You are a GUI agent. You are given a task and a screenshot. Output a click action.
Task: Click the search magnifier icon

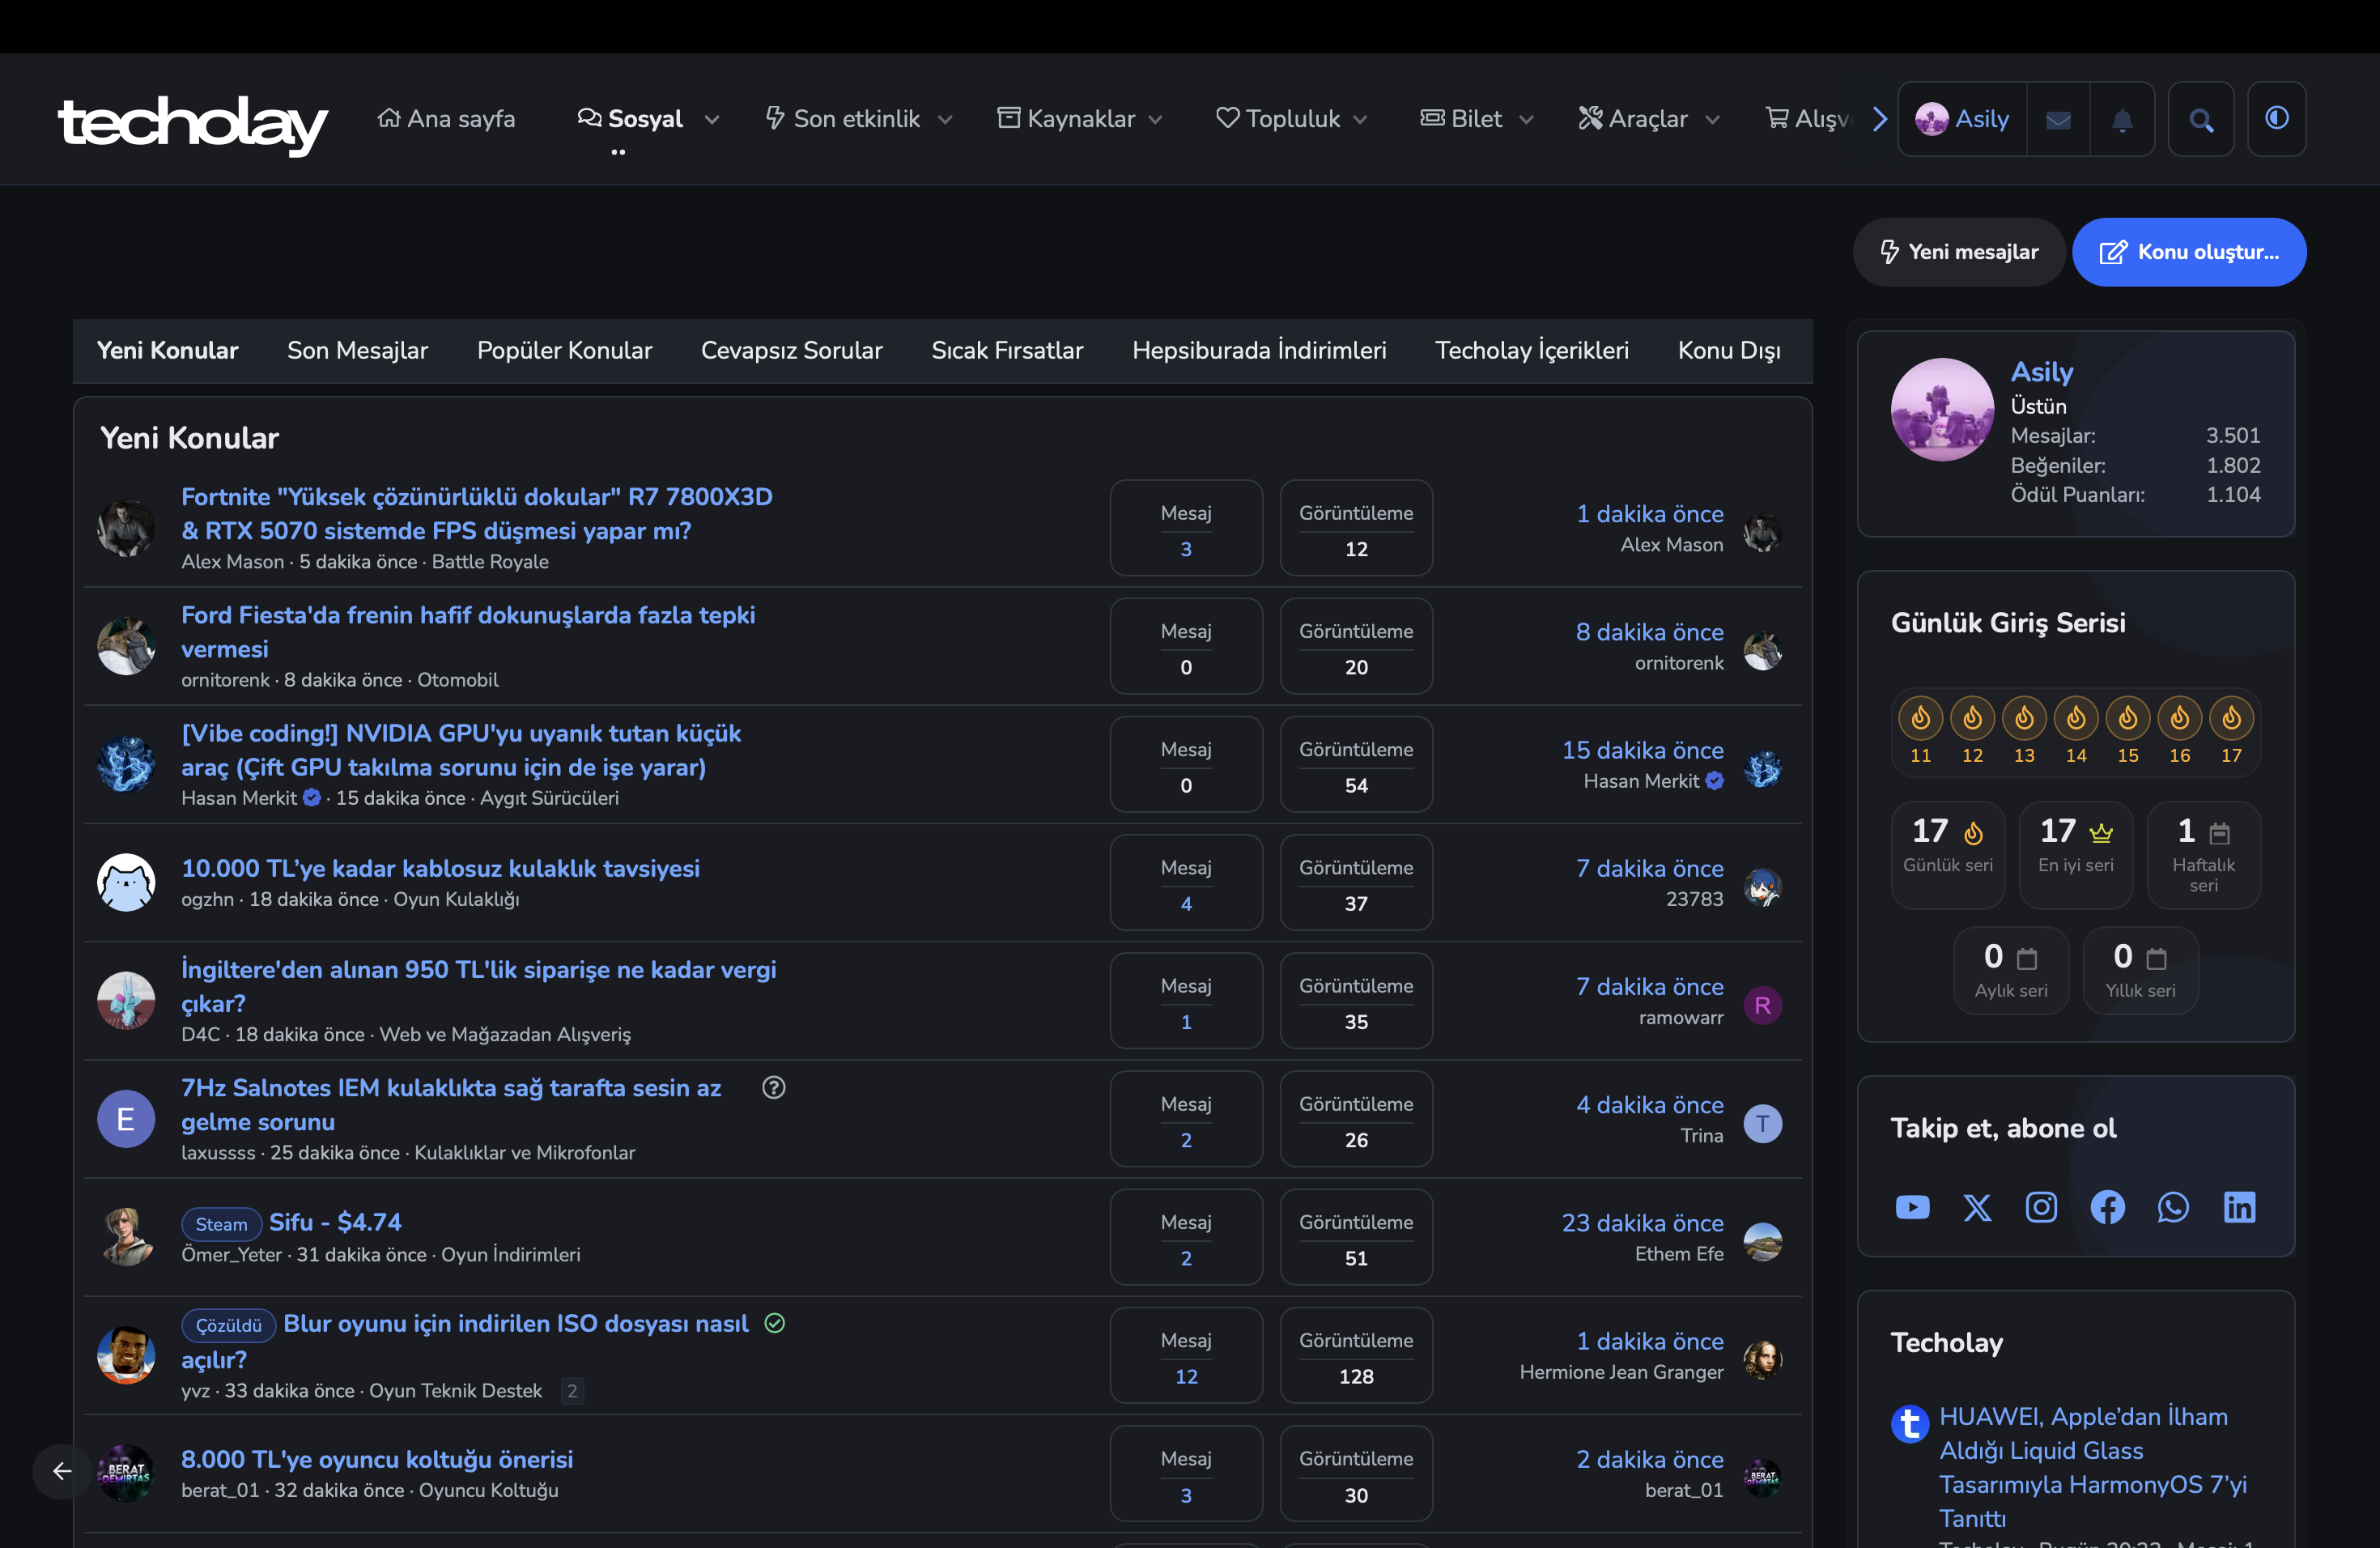pyautogui.click(x=2201, y=120)
